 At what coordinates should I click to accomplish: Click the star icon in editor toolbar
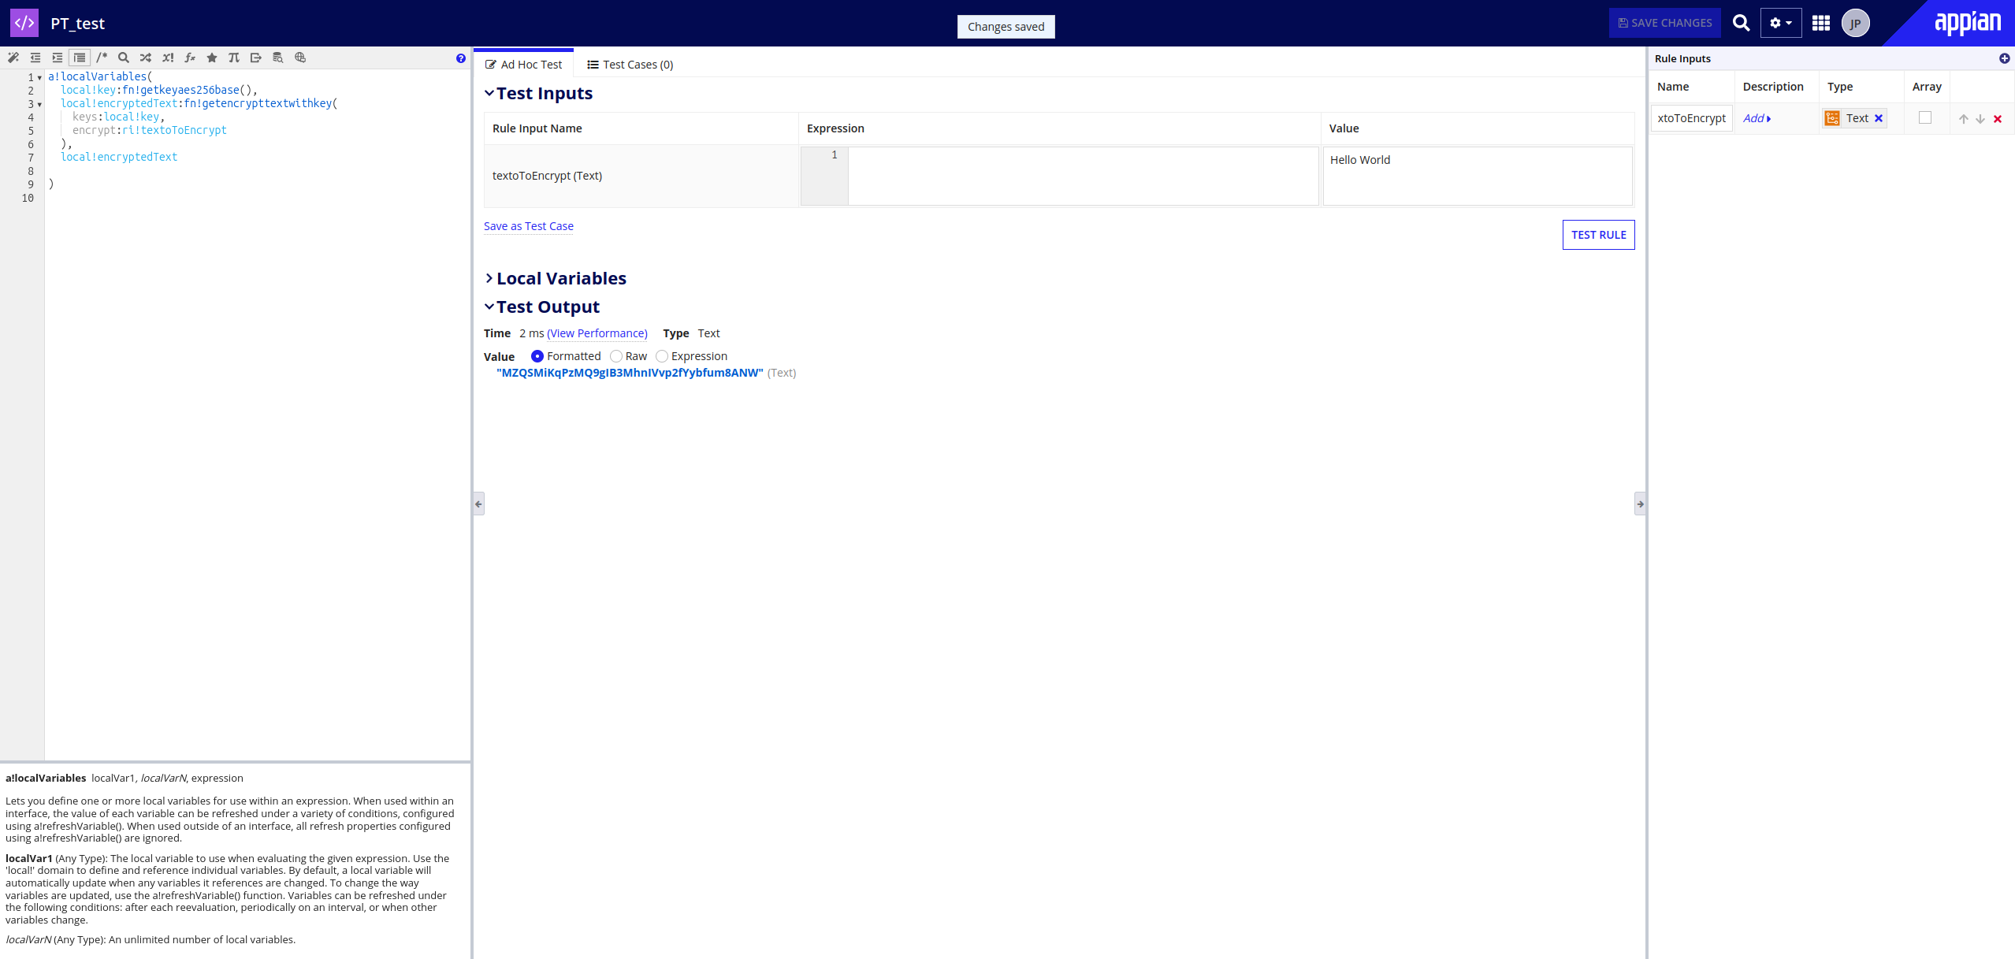(212, 58)
